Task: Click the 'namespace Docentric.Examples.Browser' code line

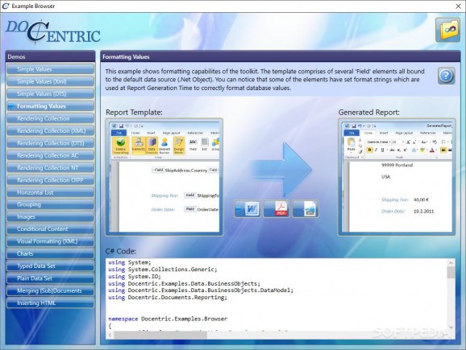Action: 168,319
